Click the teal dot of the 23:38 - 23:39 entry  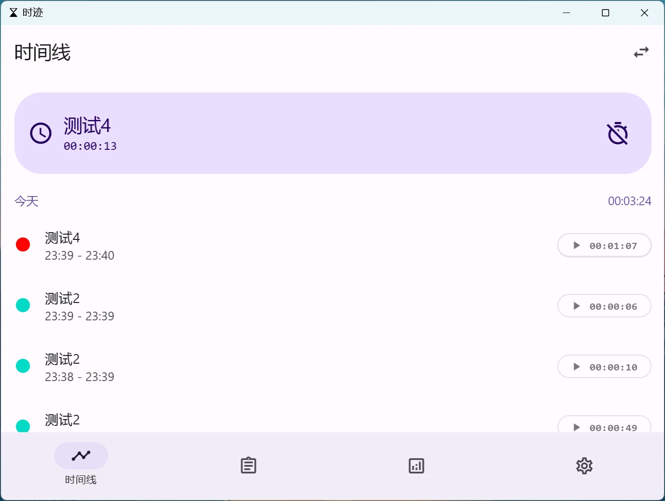click(x=23, y=366)
